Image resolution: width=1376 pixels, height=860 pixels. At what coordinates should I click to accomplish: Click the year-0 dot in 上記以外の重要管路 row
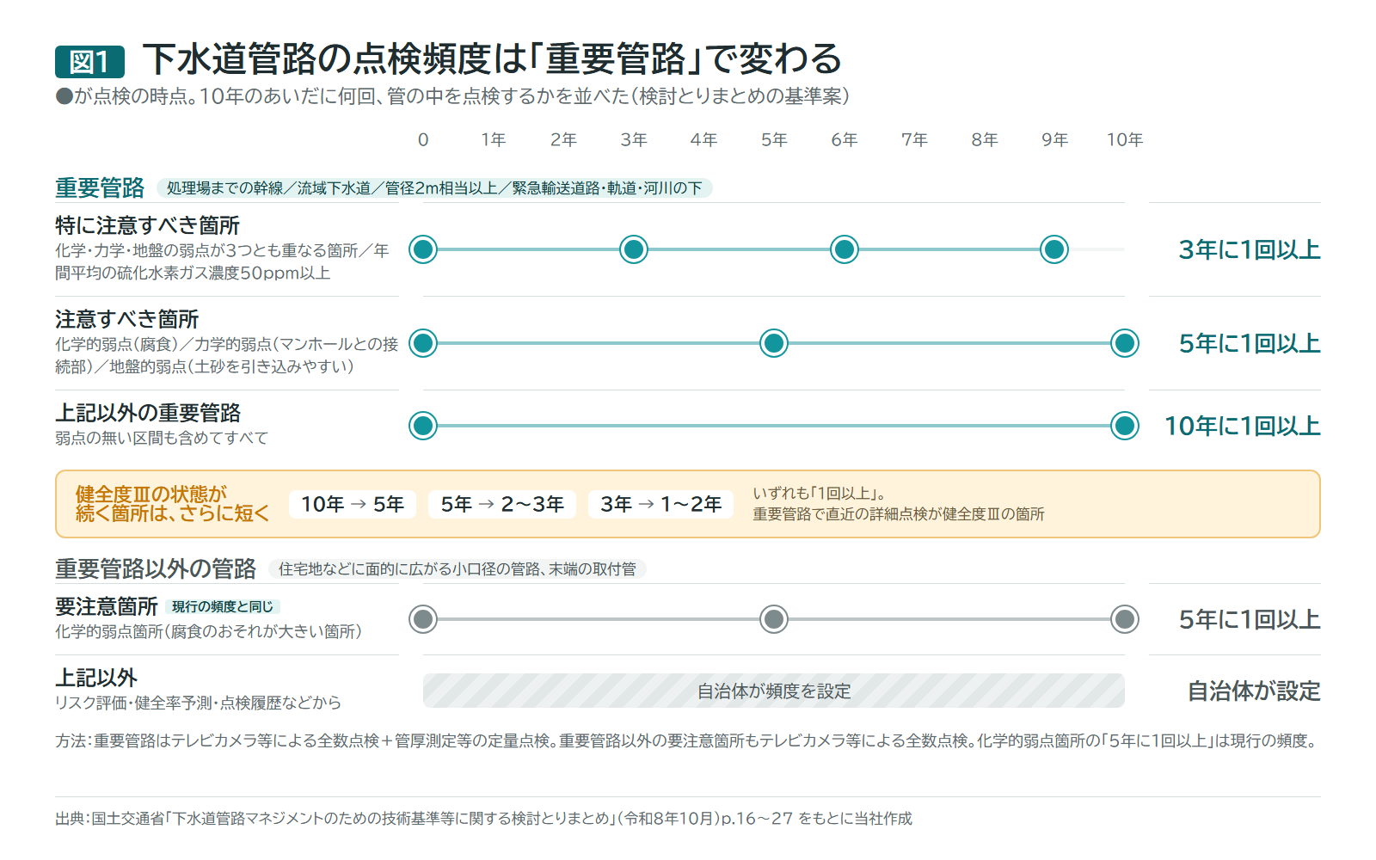pos(423,426)
